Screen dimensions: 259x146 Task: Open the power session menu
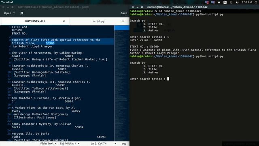[256, 2]
